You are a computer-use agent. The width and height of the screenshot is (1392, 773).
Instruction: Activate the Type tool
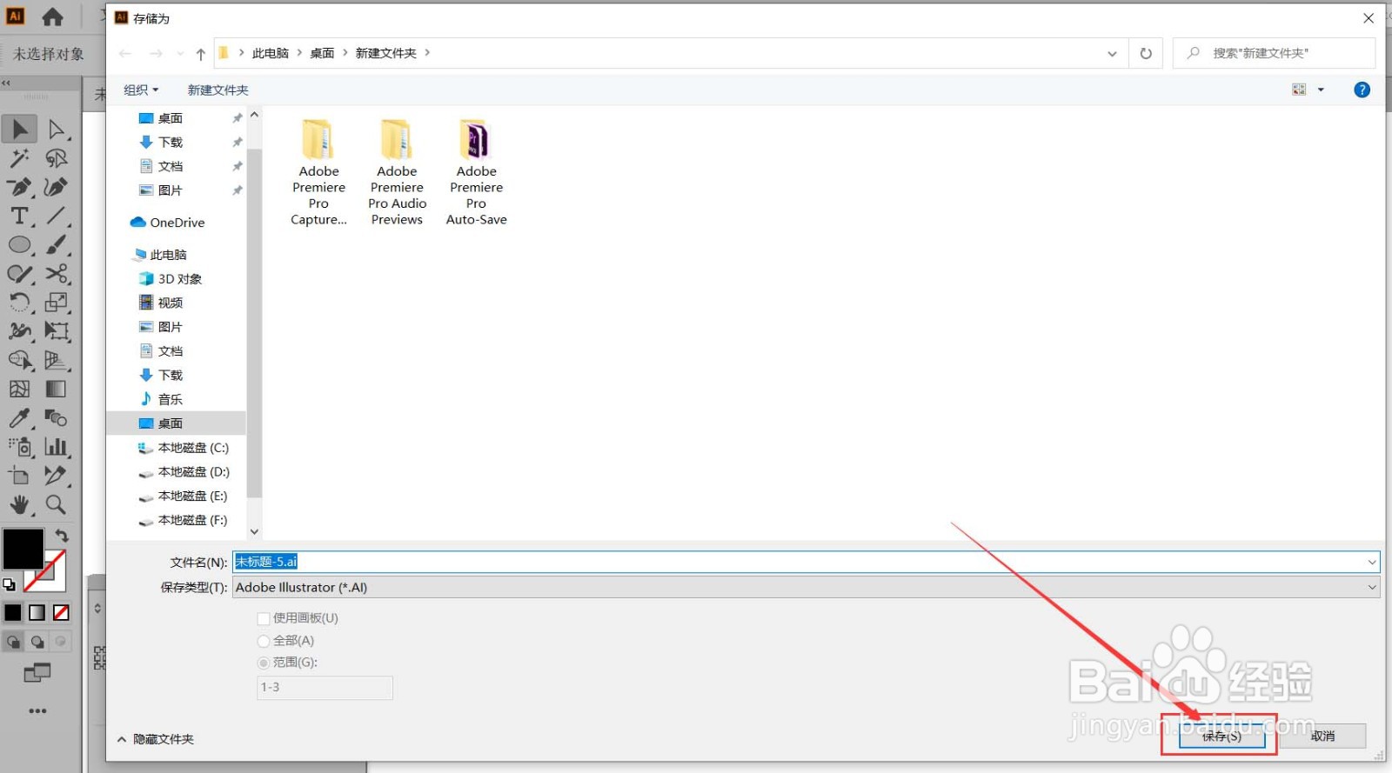pos(19,216)
